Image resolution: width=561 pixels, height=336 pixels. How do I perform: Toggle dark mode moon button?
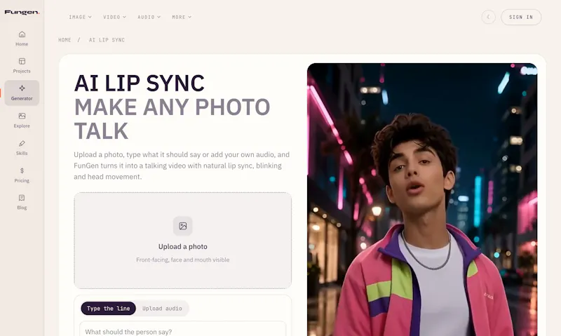pyautogui.click(x=488, y=17)
